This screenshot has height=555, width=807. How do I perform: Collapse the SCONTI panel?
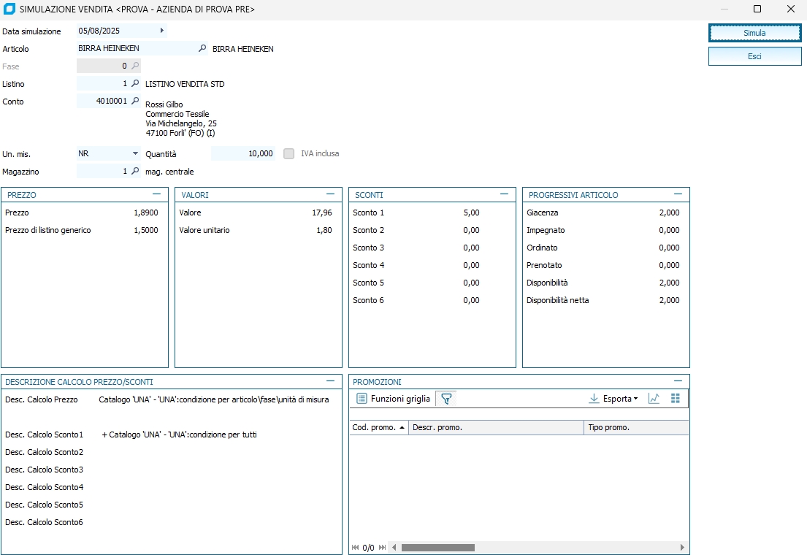tap(504, 194)
